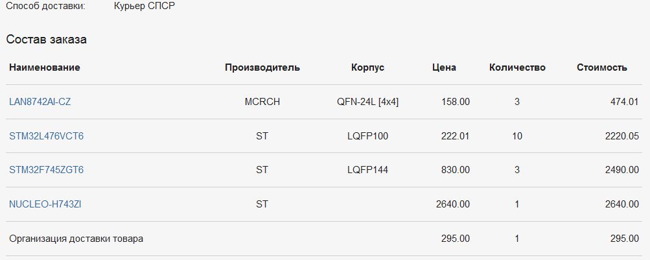This screenshot has height=260, width=650.
Task: Click the Производитель column header
Action: pos(262,67)
